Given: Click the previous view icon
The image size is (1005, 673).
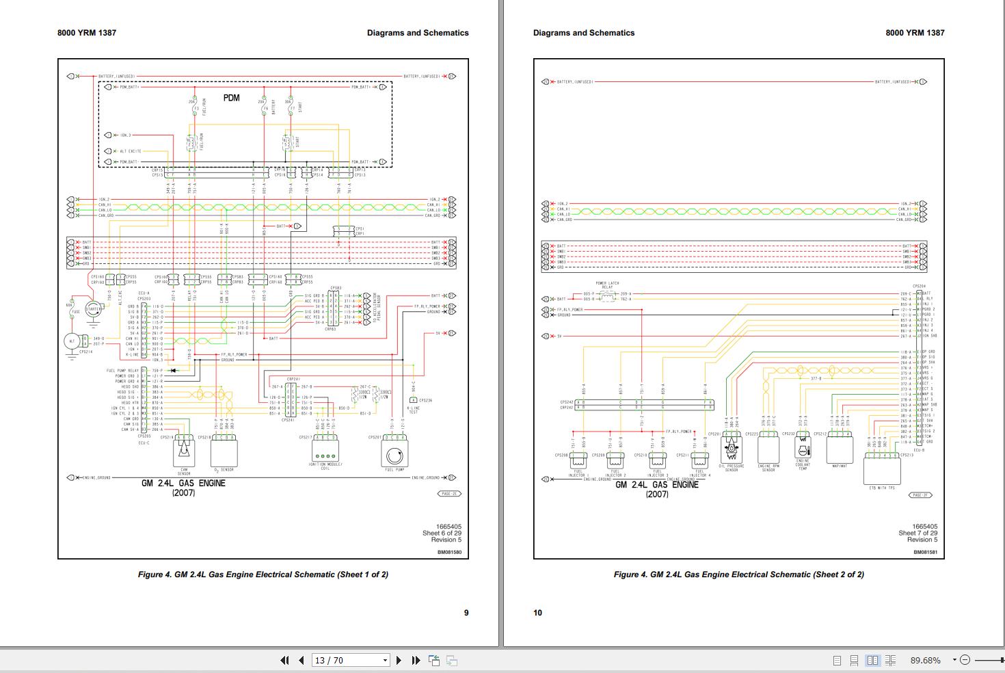Looking at the screenshot, I should tap(434, 661).
